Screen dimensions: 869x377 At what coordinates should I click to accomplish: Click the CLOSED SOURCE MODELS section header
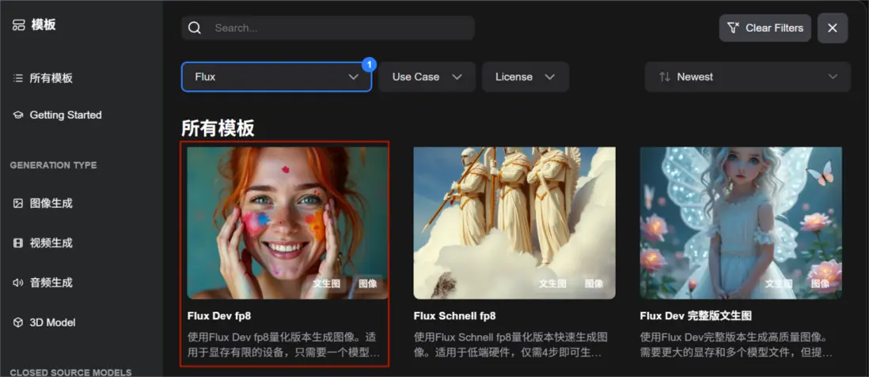coord(71,372)
